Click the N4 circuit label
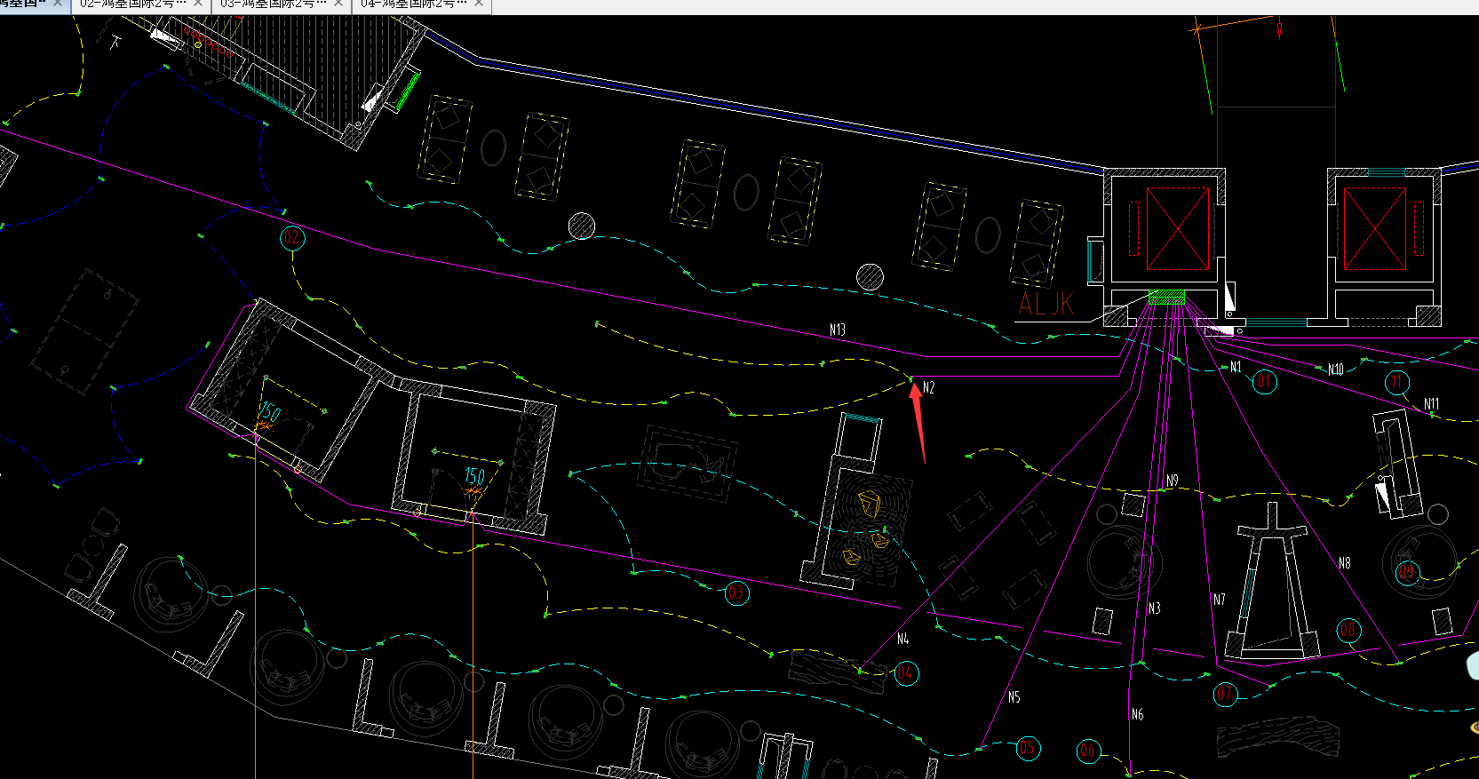This screenshot has height=779, width=1479. 903,639
